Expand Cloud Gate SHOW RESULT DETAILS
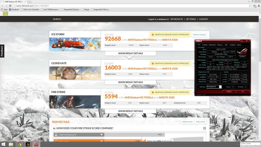The width and height of the screenshot is (261, 147). (130, 82)
